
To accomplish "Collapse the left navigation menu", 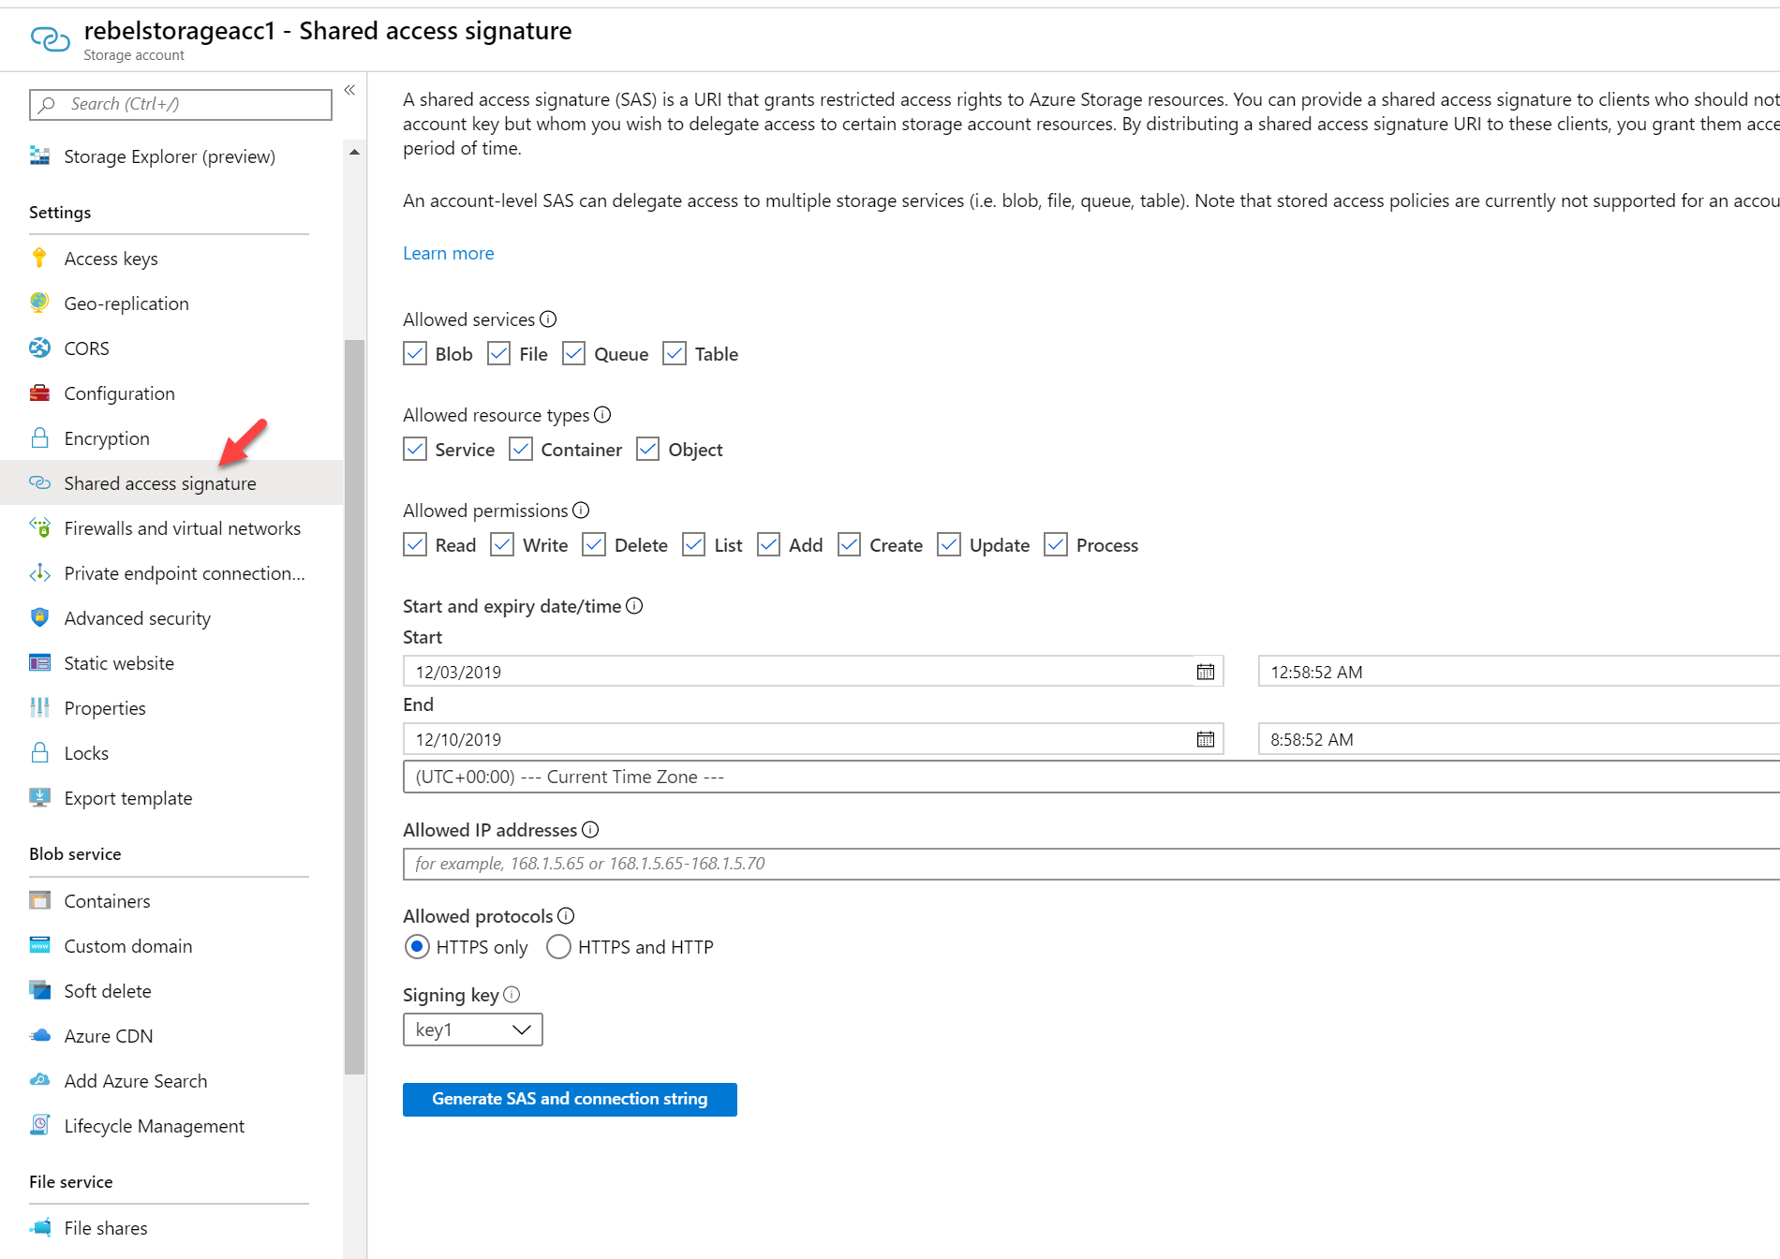I will click(349, 90).
